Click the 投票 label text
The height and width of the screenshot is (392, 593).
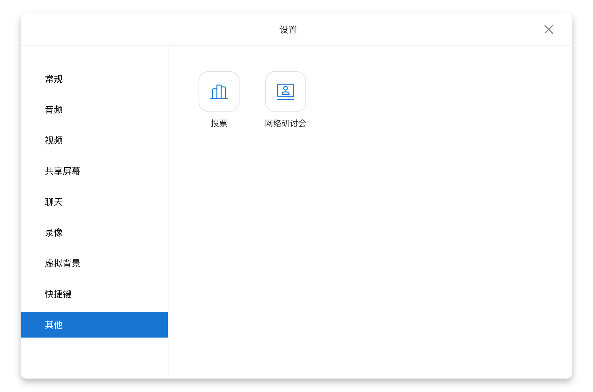[x=219, y=123]
